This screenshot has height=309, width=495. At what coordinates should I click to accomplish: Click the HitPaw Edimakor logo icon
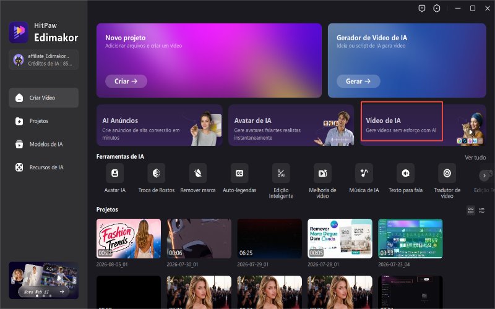[x=19, y=32]
